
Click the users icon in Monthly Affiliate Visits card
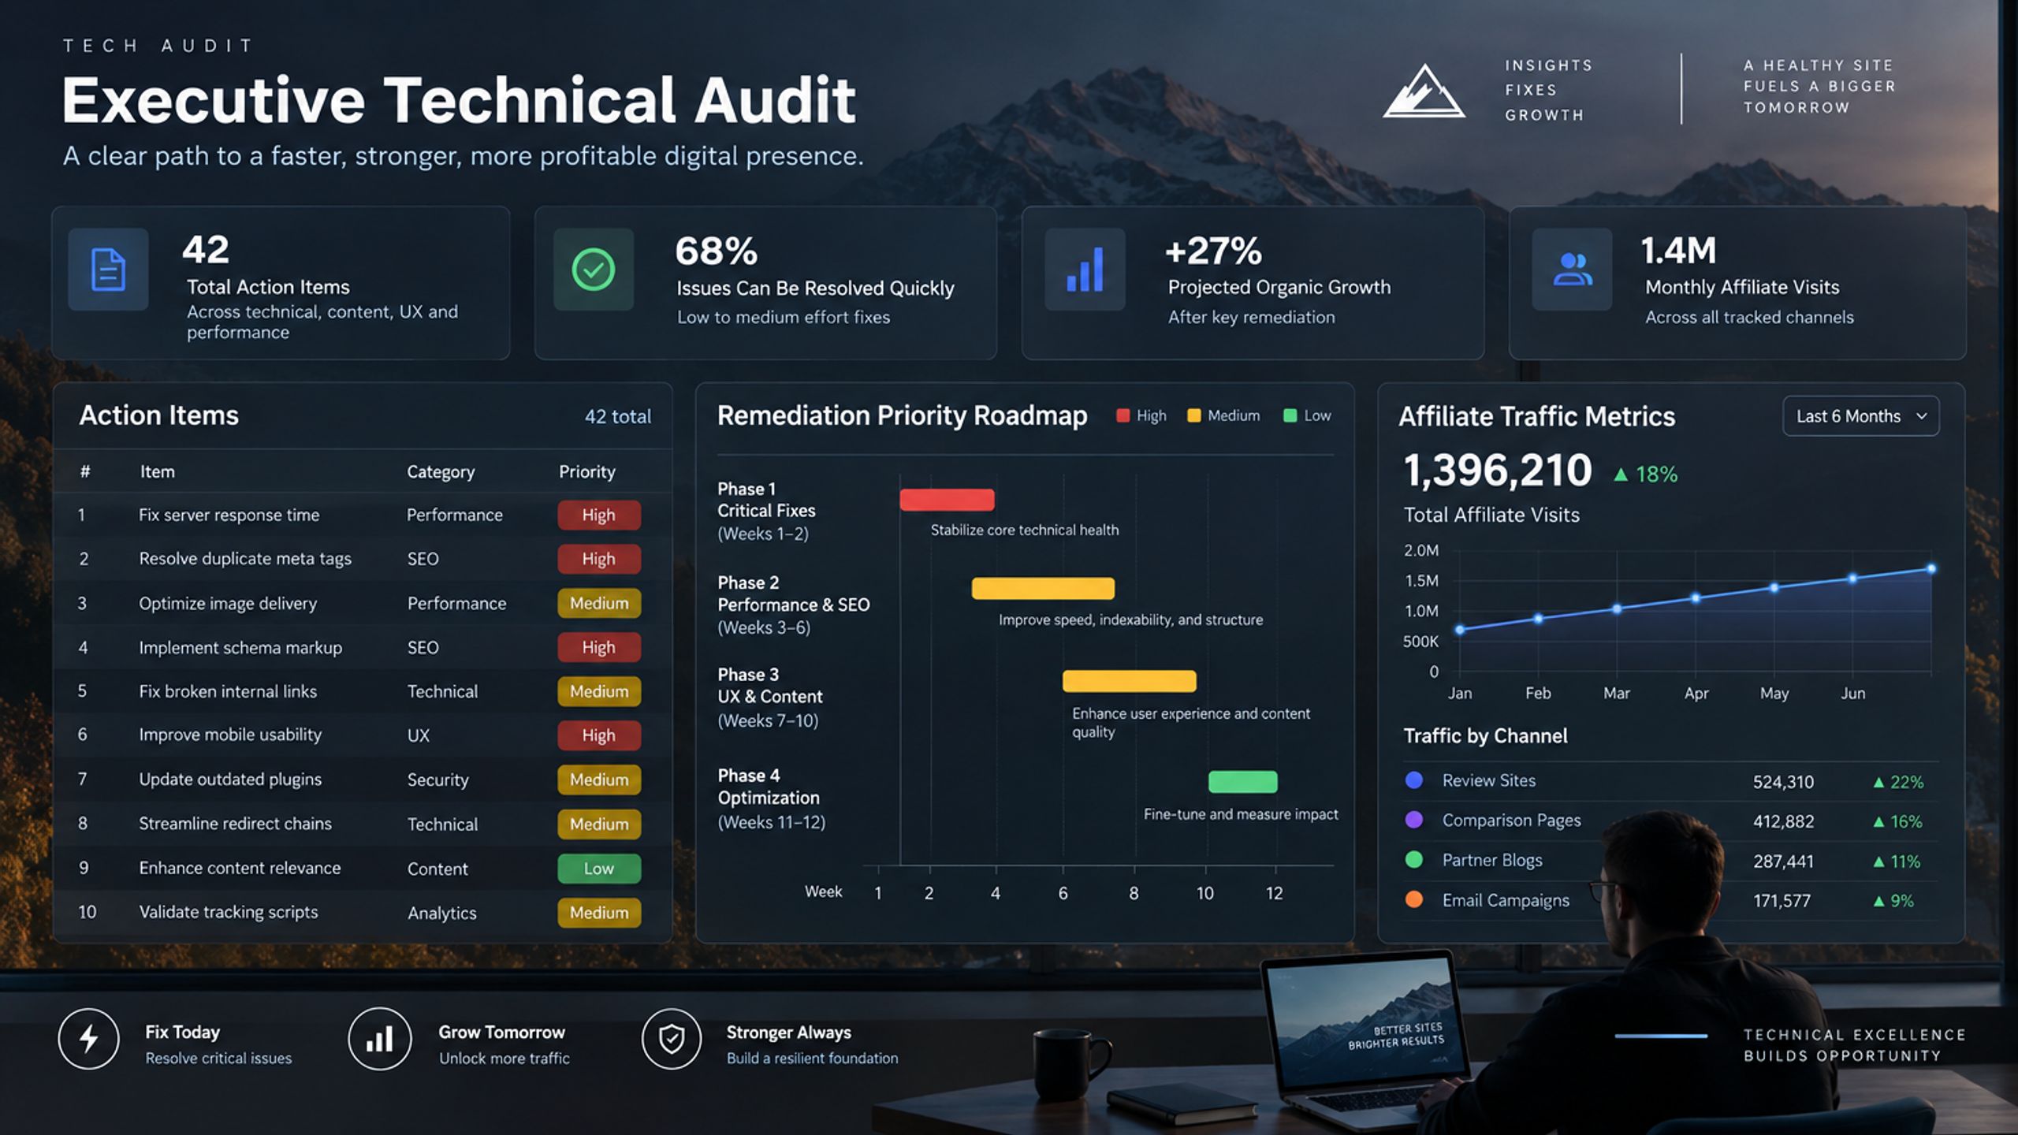coord(1572,270)
